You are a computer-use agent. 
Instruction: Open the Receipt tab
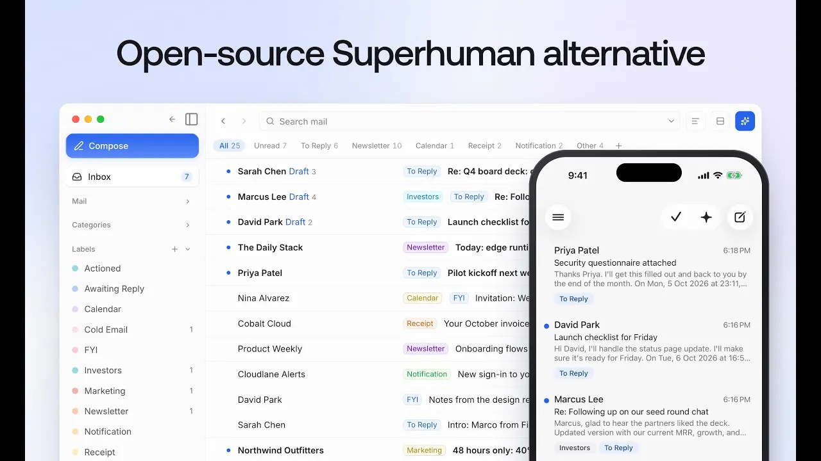tap(485, 146)
